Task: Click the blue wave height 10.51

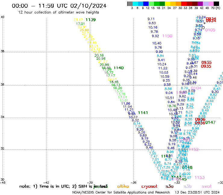Action: [170, 98]
